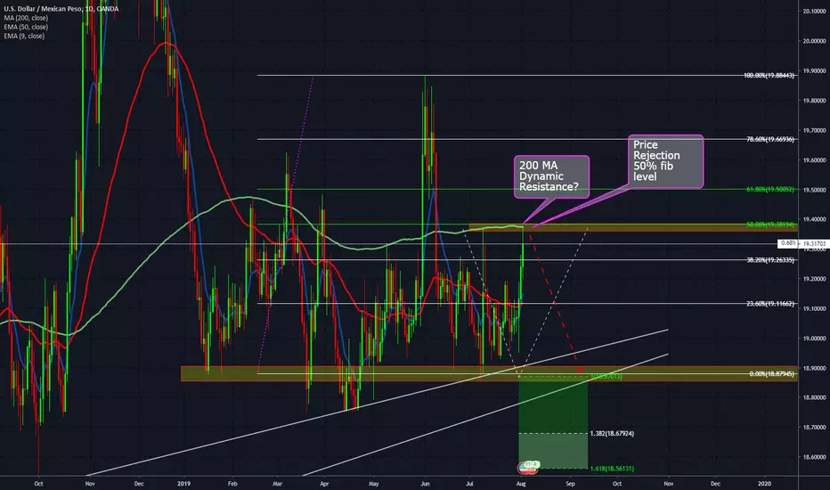830x490 pixels.
Task: Click the 'Price Rejection 50% fib level' callout
Action: click(665, 160)
